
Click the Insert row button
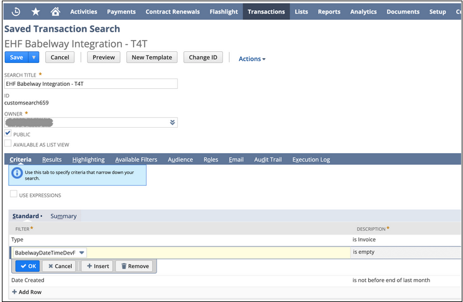click(97, 266)
